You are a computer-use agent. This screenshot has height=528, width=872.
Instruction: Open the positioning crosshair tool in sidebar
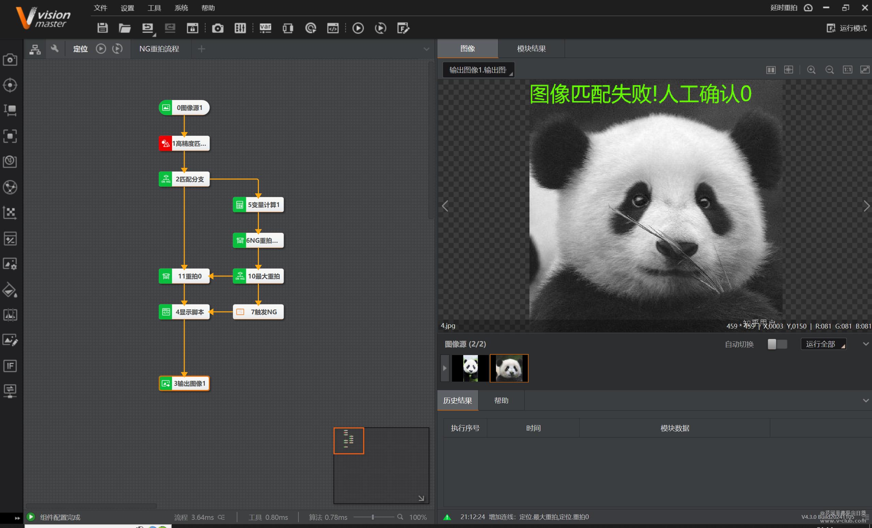pos(10,85)
